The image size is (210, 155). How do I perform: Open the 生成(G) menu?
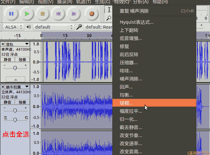pos(102,2)
